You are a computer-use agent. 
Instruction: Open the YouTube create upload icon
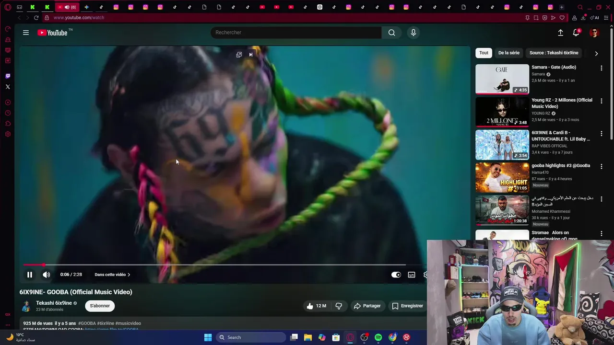(x=560, y=33)
